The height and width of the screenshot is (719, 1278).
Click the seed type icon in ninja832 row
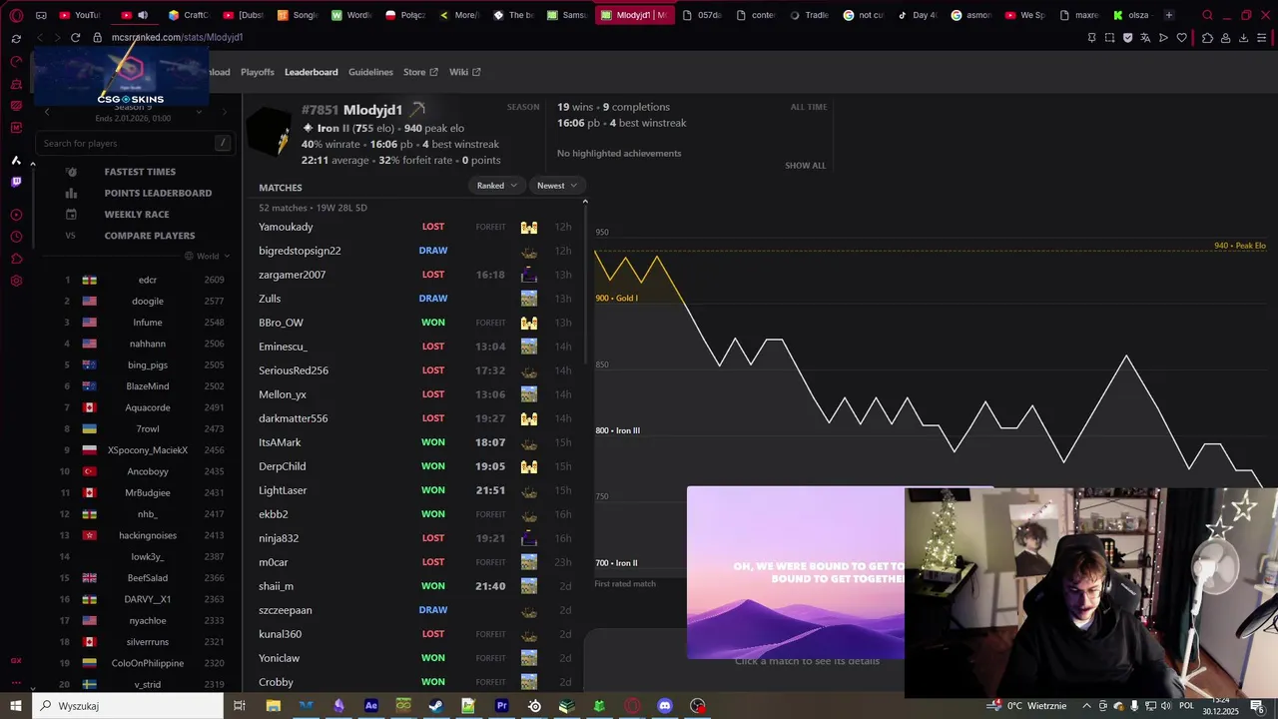[x=529, y=538]
